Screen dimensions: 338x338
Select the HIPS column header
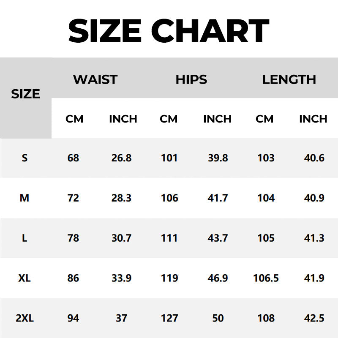pos(191,79)
